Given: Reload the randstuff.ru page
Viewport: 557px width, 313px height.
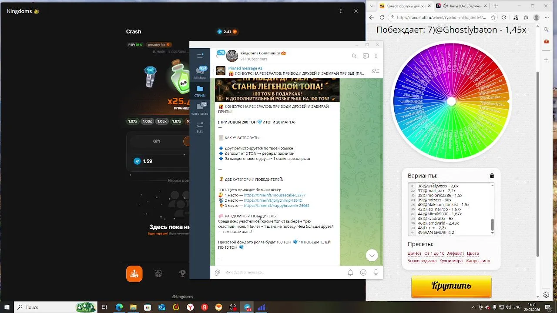Looking at the screenshot, I should 382,17.
